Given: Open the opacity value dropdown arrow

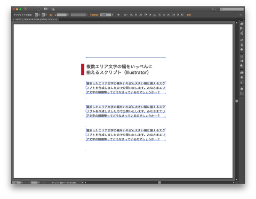Looking at the screenshot, I should pyautogui.click(x=113, y=15).
